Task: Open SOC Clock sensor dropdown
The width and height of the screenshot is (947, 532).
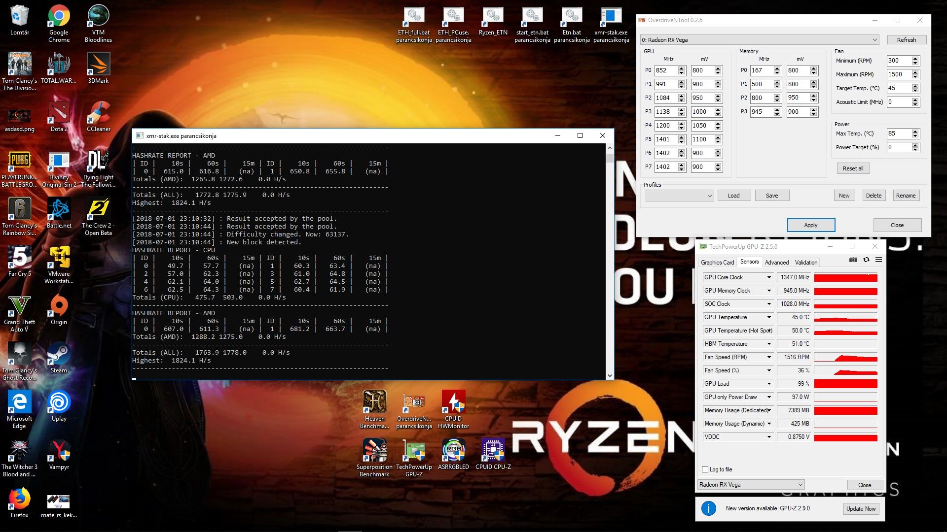Action: click(x=769, y=304)
